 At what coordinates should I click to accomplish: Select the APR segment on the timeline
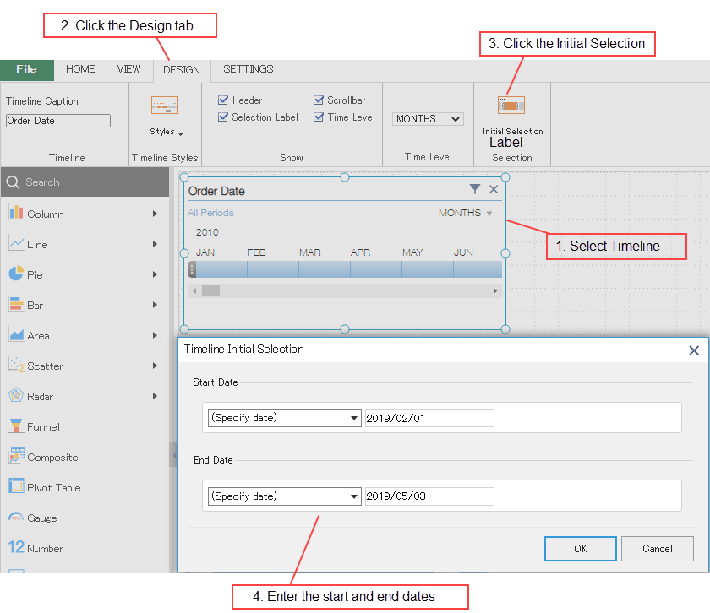coord(376,269)
